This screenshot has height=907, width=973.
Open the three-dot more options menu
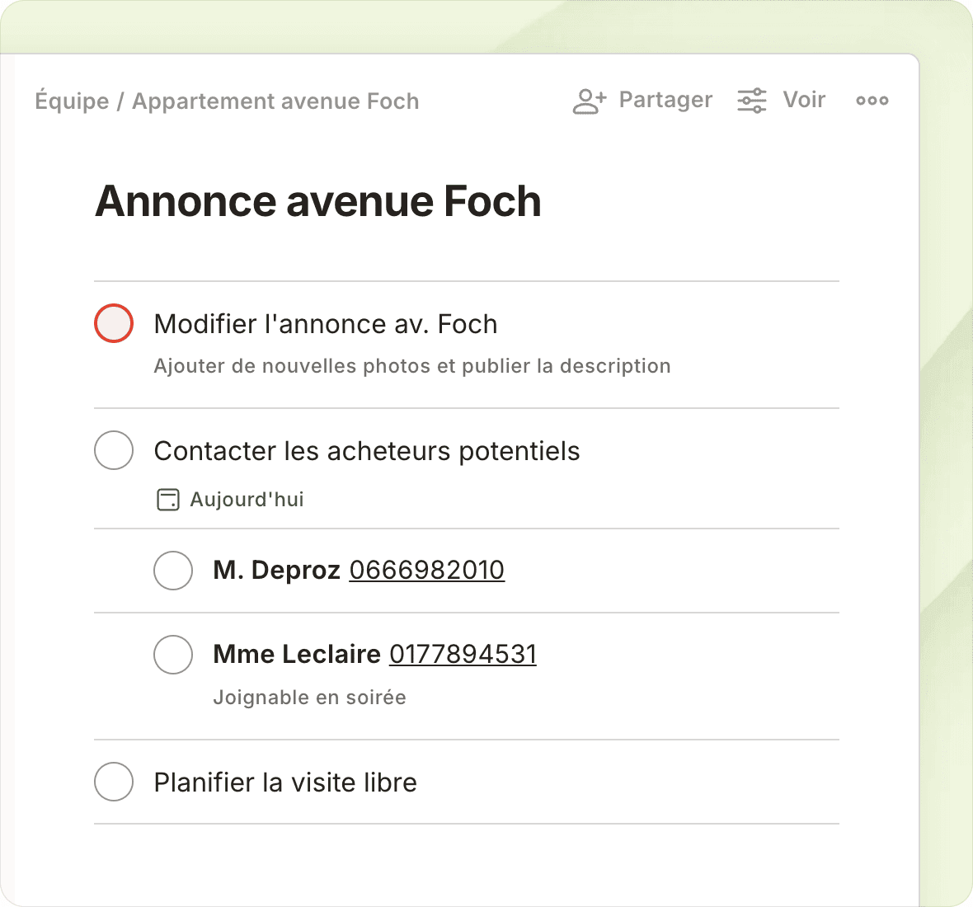872,101
